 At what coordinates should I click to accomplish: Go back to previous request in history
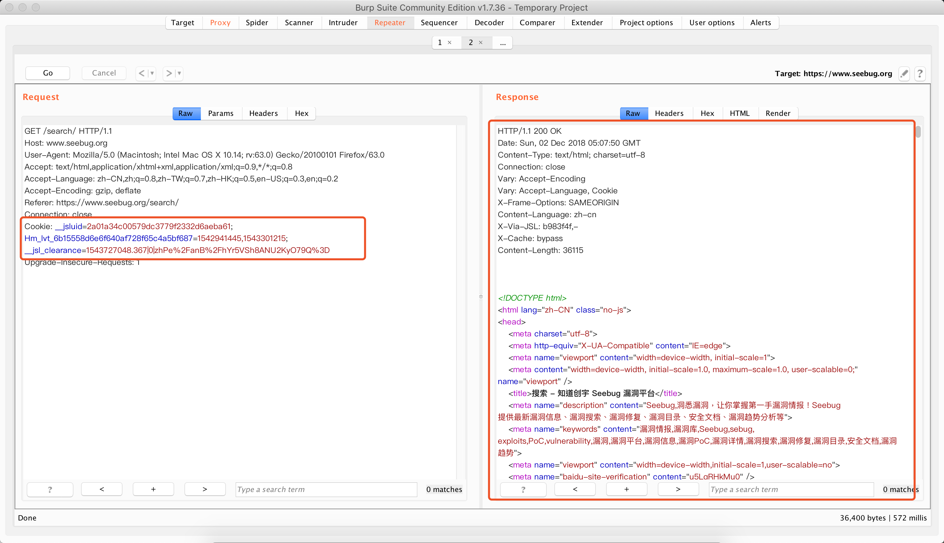[142, 73]
